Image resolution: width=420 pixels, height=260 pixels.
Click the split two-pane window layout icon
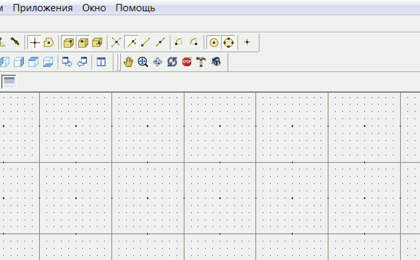click(101, 62)
